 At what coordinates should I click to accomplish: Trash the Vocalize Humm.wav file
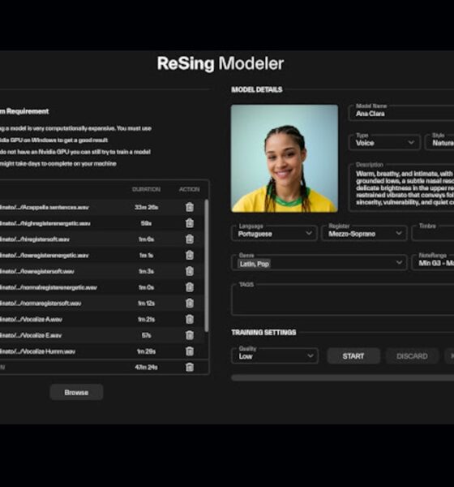point(189,351)
